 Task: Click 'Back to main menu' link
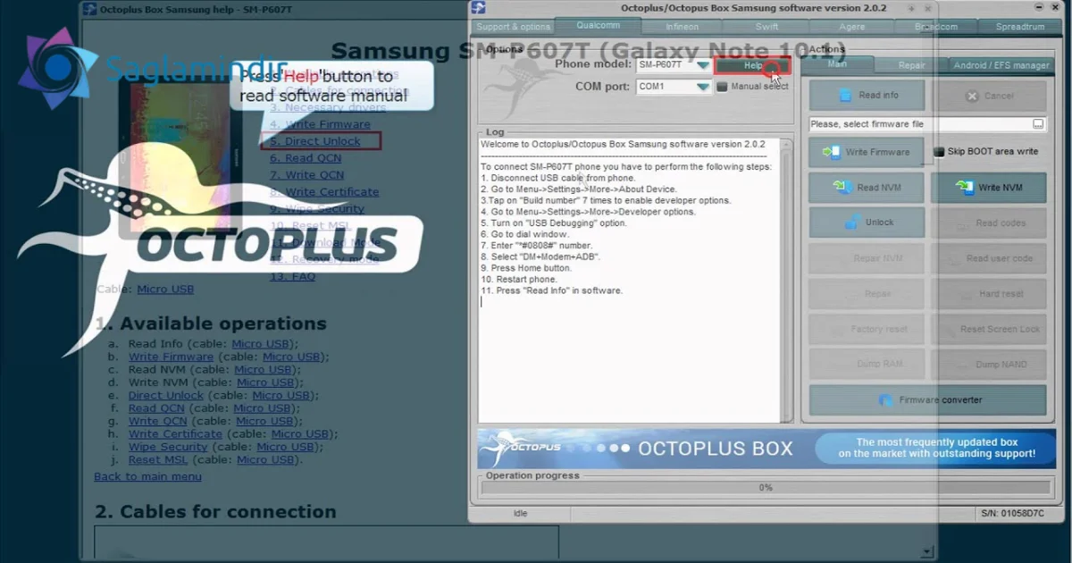pyautogui.click(x=147, y=476)
